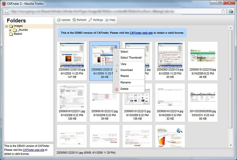Select thumbnail of 200908181222210.jpg
This screenshot has width=237, height=160.
point(203,55)
